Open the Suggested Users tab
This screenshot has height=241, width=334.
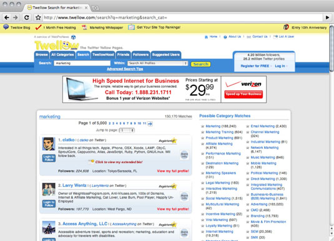coord(166,55)
